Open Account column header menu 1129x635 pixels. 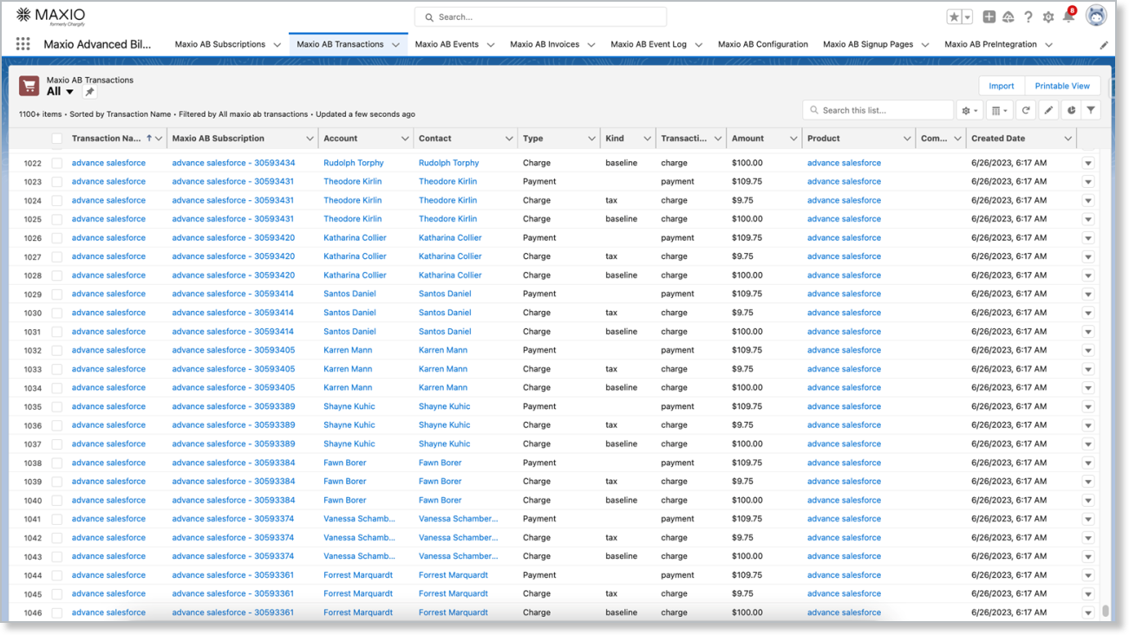(x=405, y=139)
